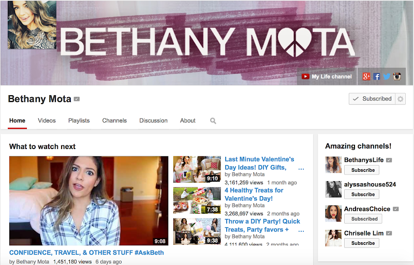Click the alyssashouse524 channel name
The height and width of the screenshot is (265, 414).
[x=370, y=184]
